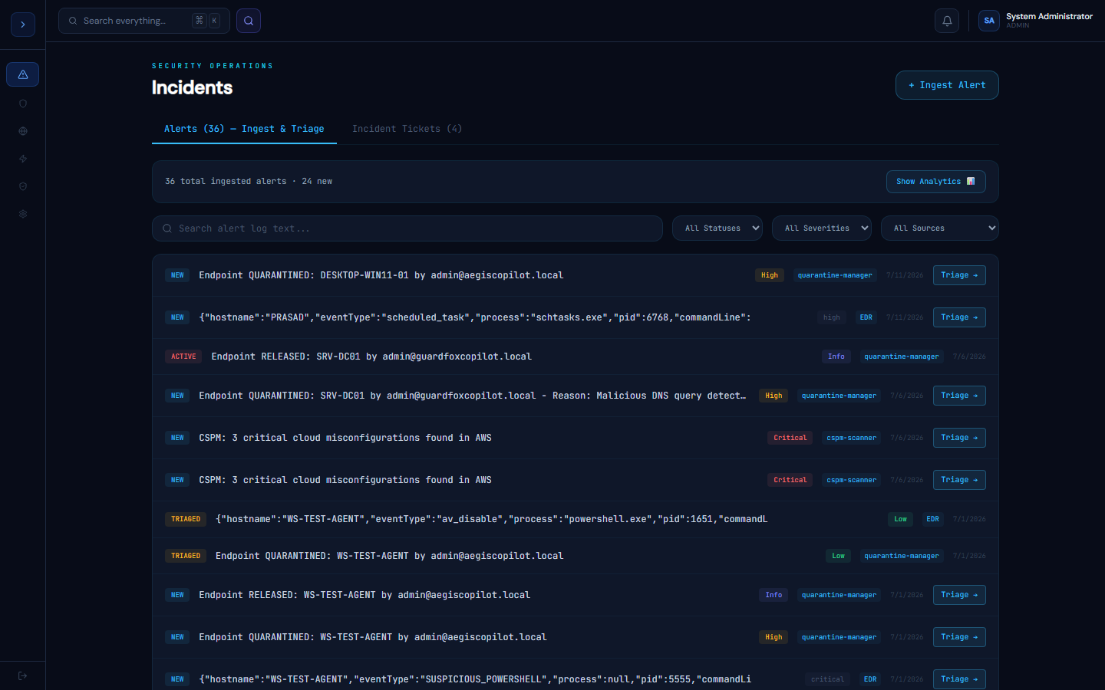This screenshot has height=690, width=1105.
Task: Click quarantine-manager tag on the SRV-DC01 released row
Action: click(x=902, y=356)
